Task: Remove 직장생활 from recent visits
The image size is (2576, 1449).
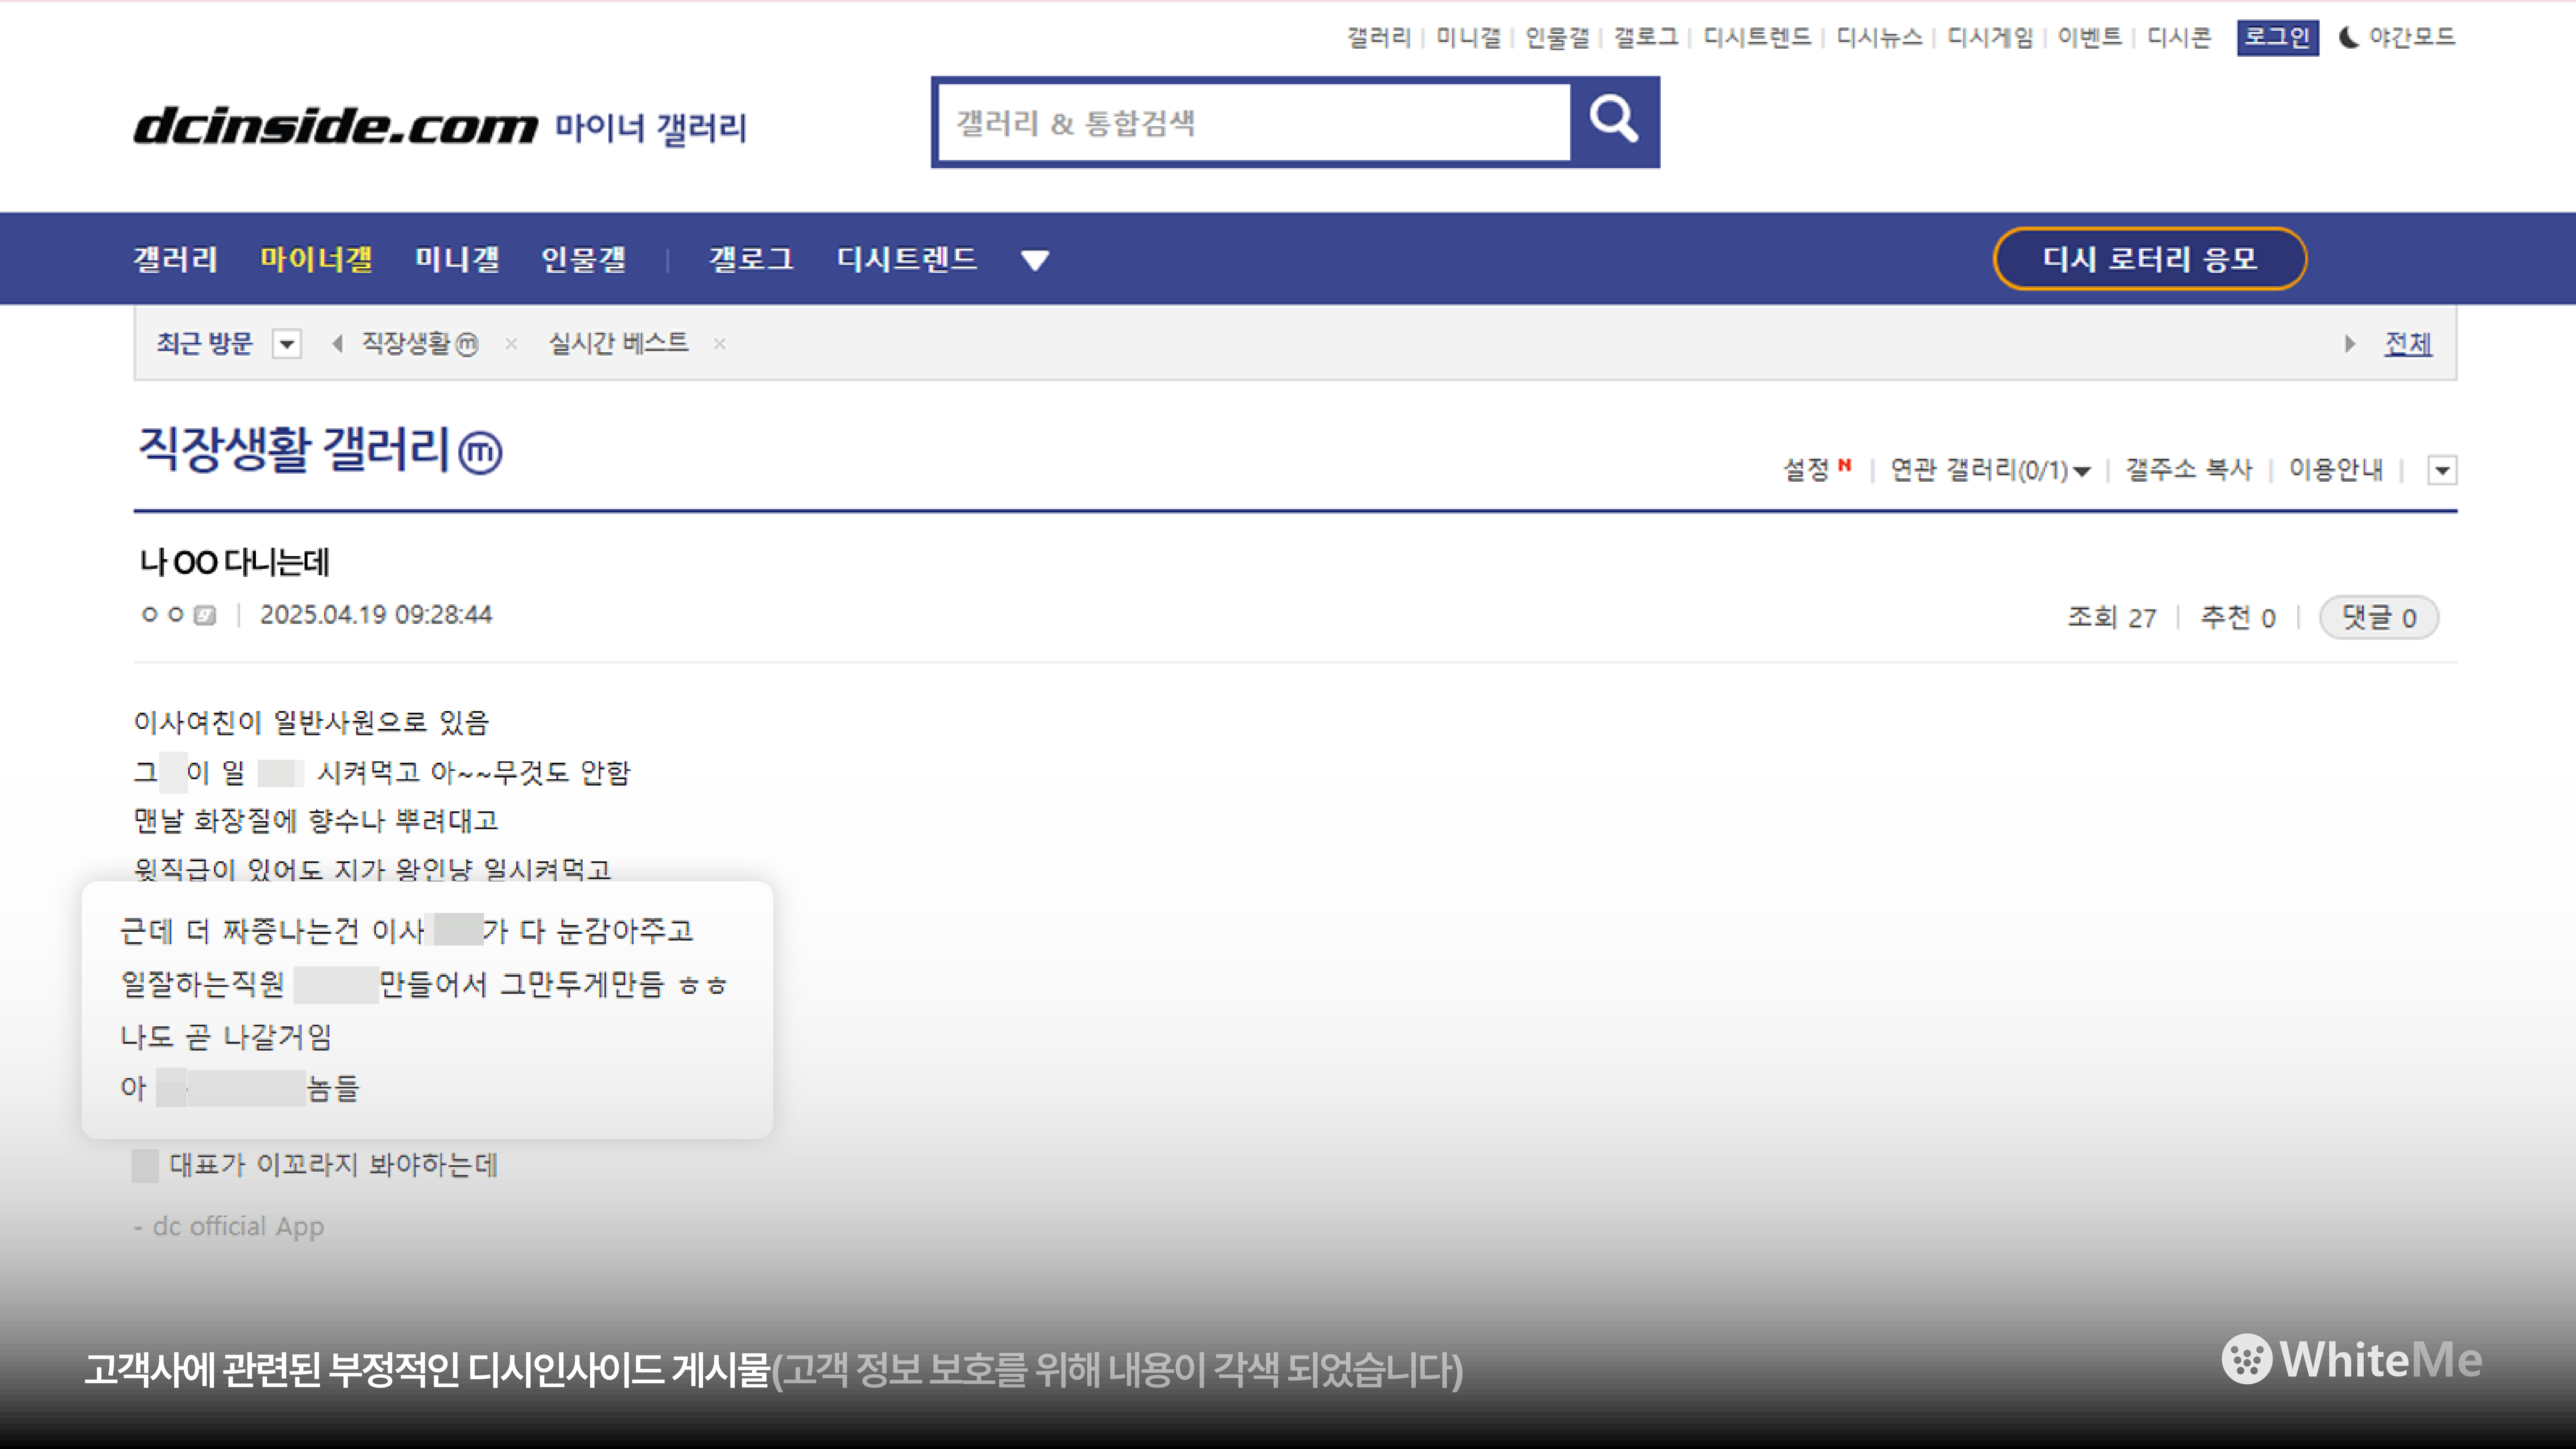Action: pyautogui.click(x=511, y=344)
